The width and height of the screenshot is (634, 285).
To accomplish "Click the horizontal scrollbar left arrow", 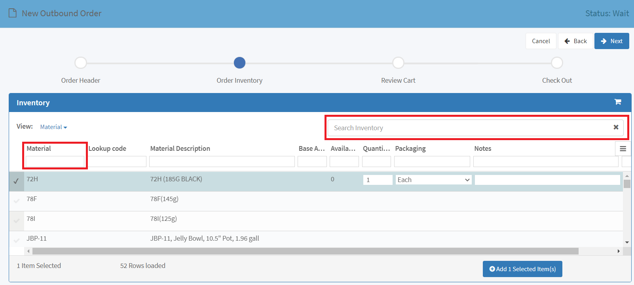I will 28,251.
